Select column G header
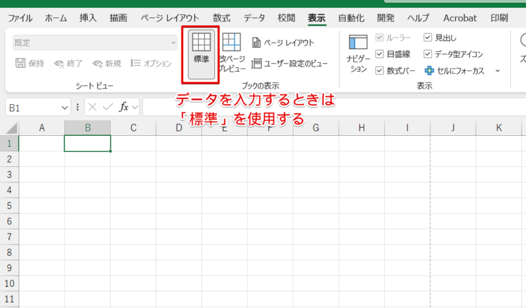 pyautogui.click(x=315, y=128)
